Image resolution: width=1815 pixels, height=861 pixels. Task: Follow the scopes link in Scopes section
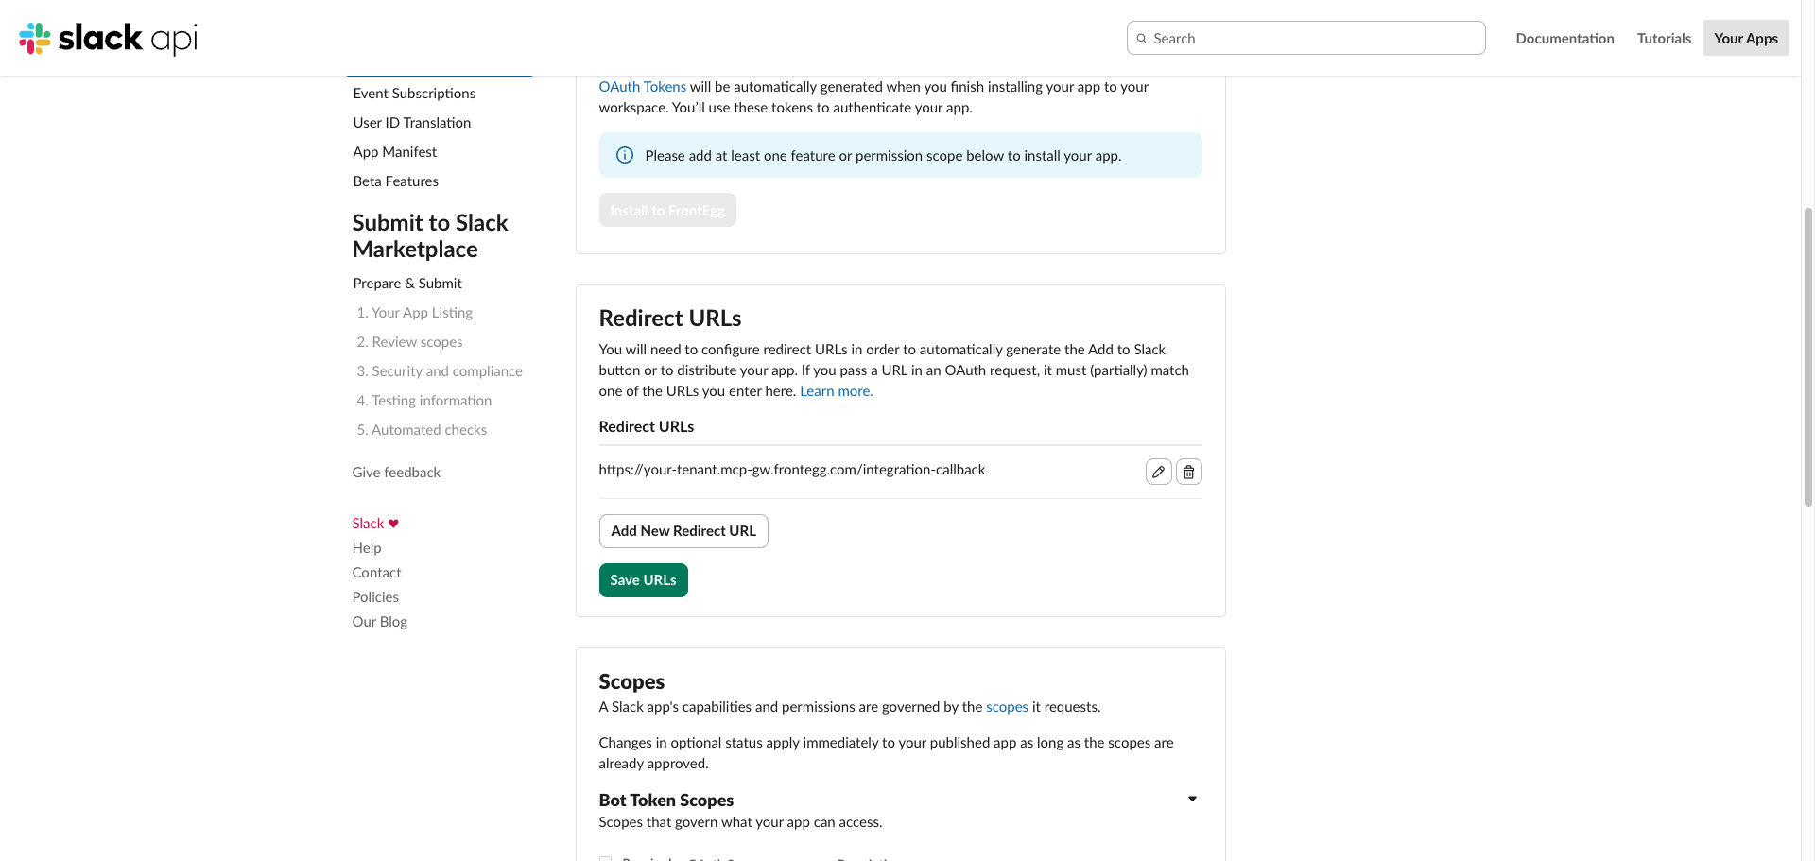tap(1007, 707)
